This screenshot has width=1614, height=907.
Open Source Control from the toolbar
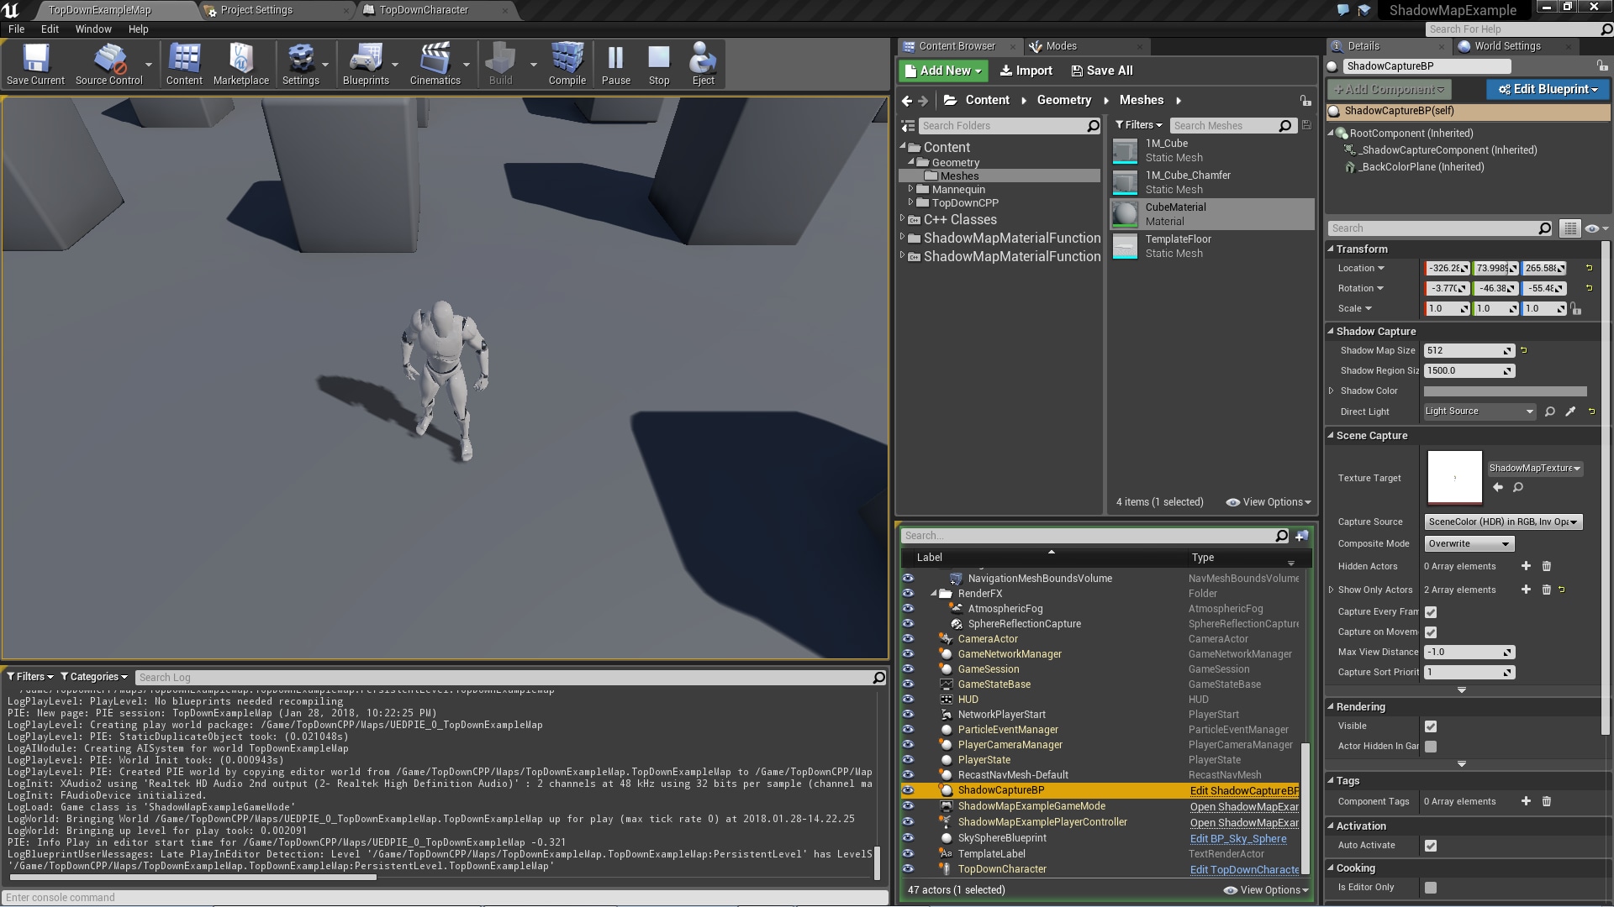coord(109,64)
